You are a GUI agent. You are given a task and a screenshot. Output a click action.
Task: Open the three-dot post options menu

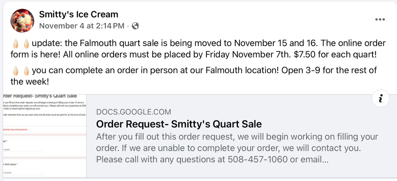pyautogui.click(x=380, y=20)
